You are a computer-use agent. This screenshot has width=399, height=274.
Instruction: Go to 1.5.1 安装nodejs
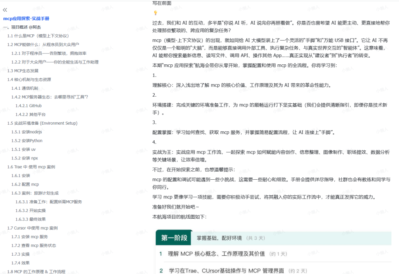(x=26, y=132)
